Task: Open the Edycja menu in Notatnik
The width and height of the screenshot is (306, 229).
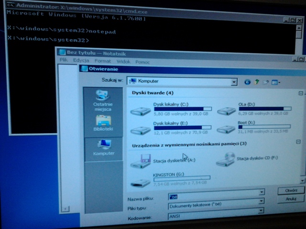Action: pyautogui.click(x=81, y=61)
